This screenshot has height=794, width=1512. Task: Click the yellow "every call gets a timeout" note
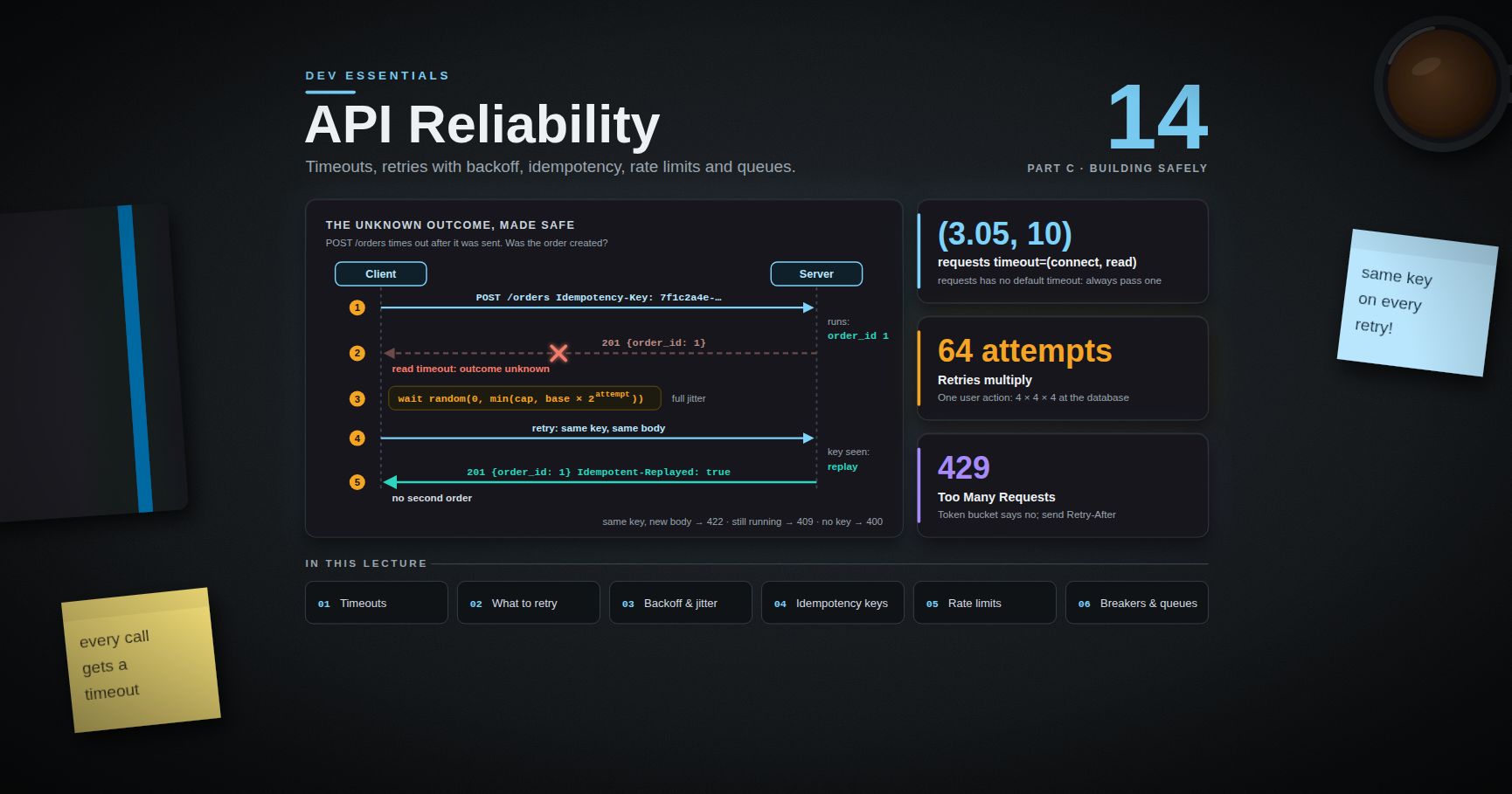pyautogui.click(x=141, y=660)
